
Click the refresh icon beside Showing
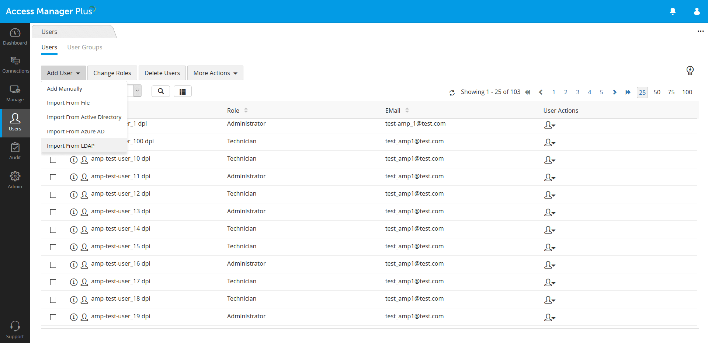pyautogui.click(x=452, y=93)
